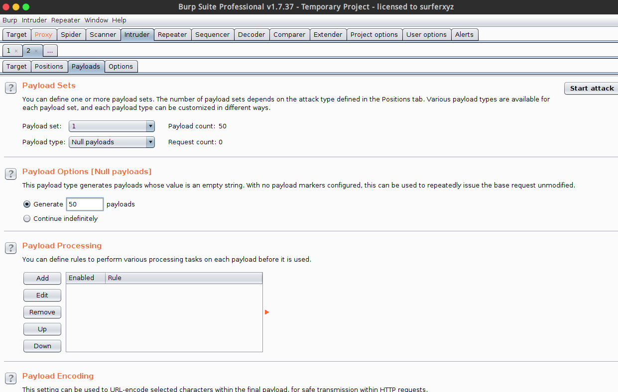Open the Positions sub-tab
This screenshot has height=392, width=618.
tap(49, 67)
